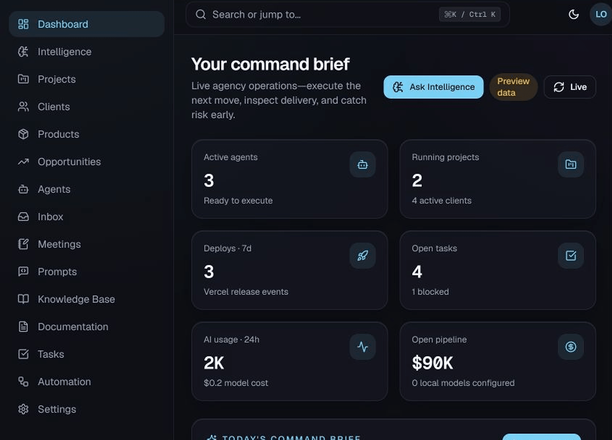Click the Documentation file icon in sidebar
Viewport: 612px width, 440px height.
(x=23, y=327)
